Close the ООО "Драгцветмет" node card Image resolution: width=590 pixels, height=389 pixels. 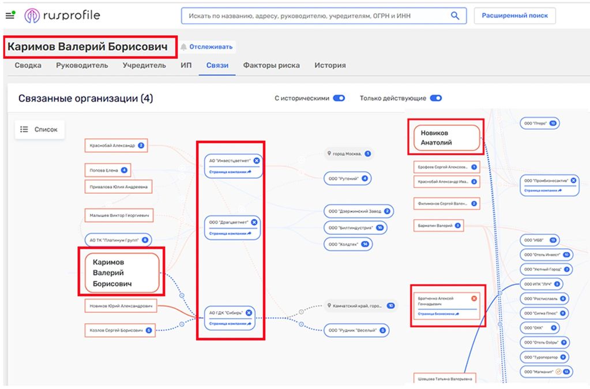254,222
